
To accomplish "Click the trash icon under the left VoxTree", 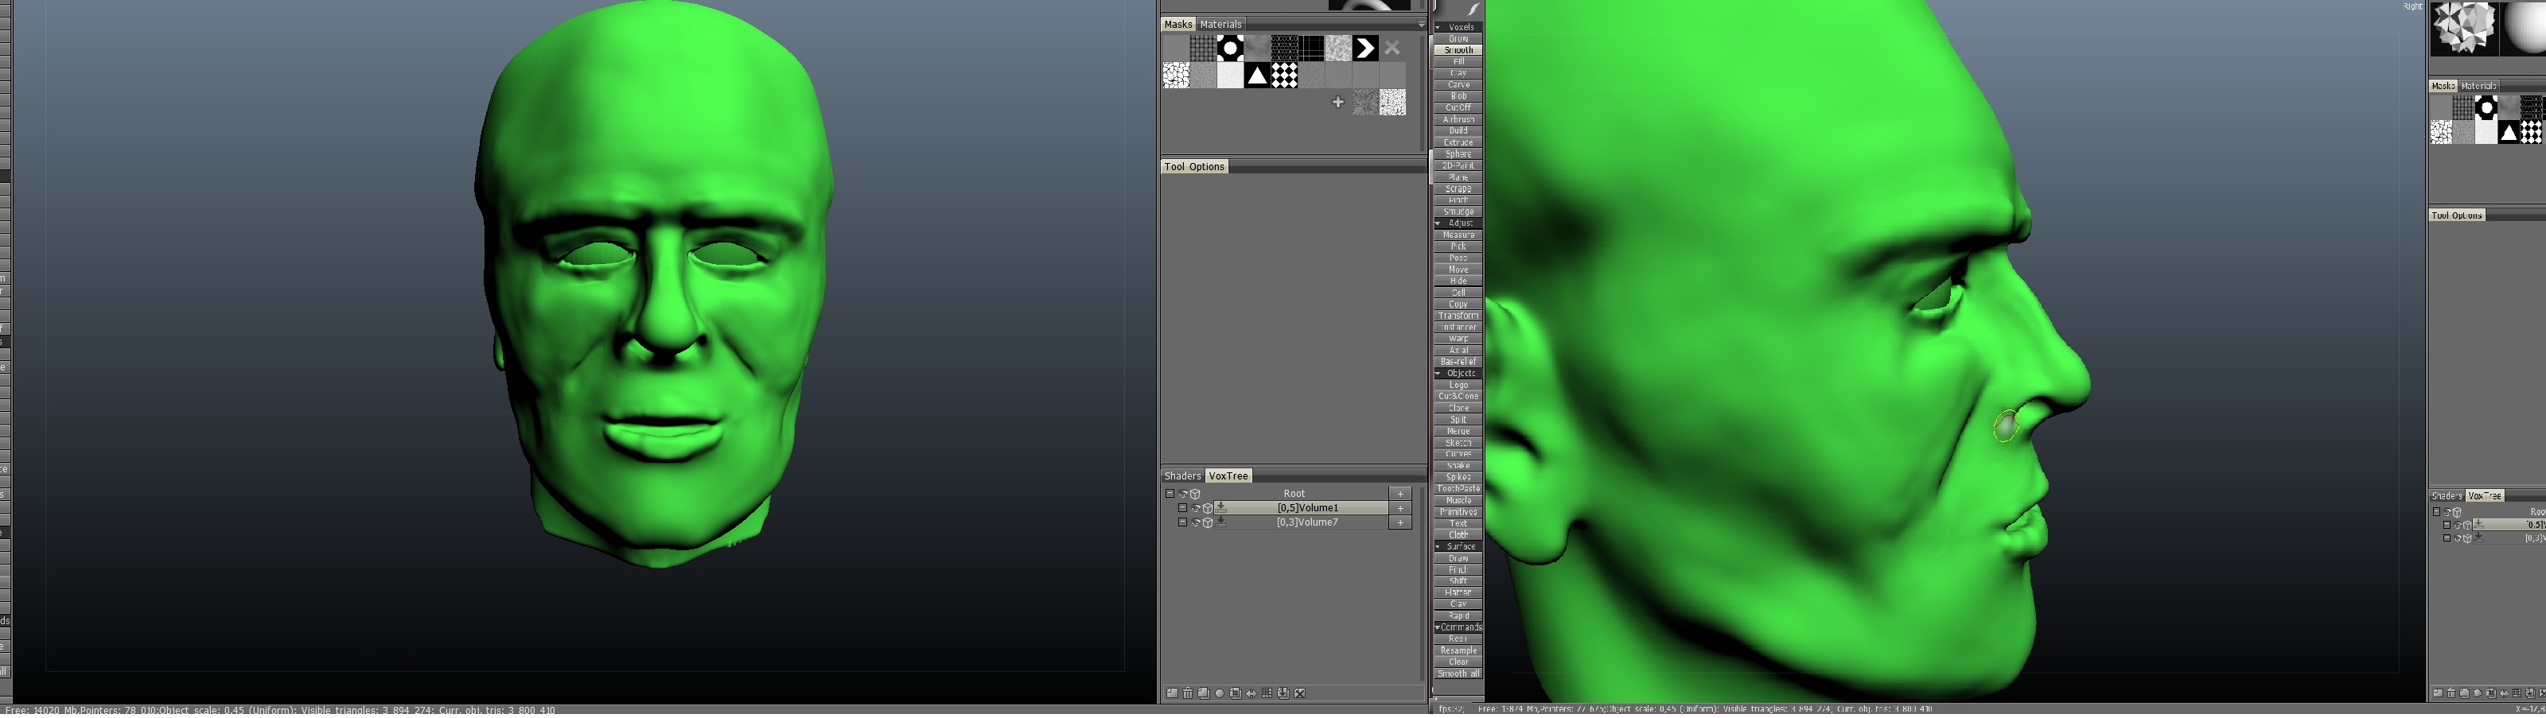I will pyautogui.click(x=1188, y=693).
